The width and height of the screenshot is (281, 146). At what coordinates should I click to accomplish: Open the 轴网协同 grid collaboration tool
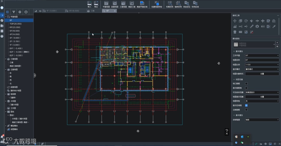pyautogui.click(x=178, y=4)
